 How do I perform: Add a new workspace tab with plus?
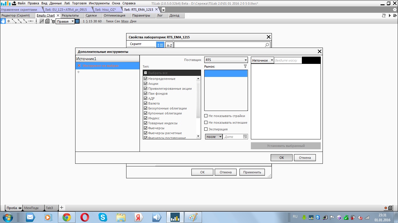(61, 208)
